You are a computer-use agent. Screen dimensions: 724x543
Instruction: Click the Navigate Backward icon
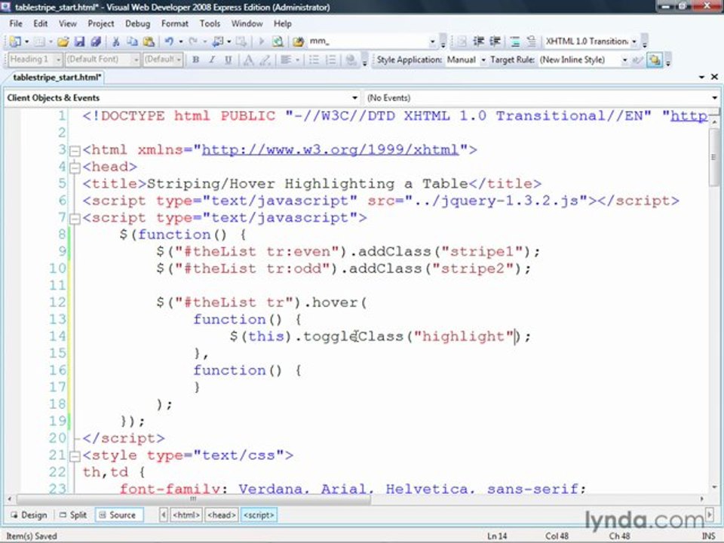click(x=217, y=41)
